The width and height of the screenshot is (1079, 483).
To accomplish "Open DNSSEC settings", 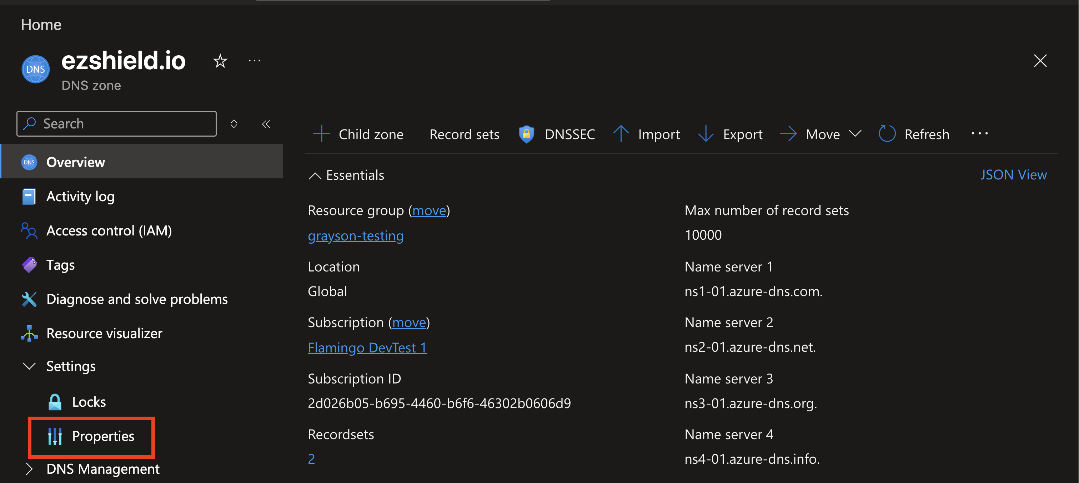I will pyautogui.click(x=569, y=134).
